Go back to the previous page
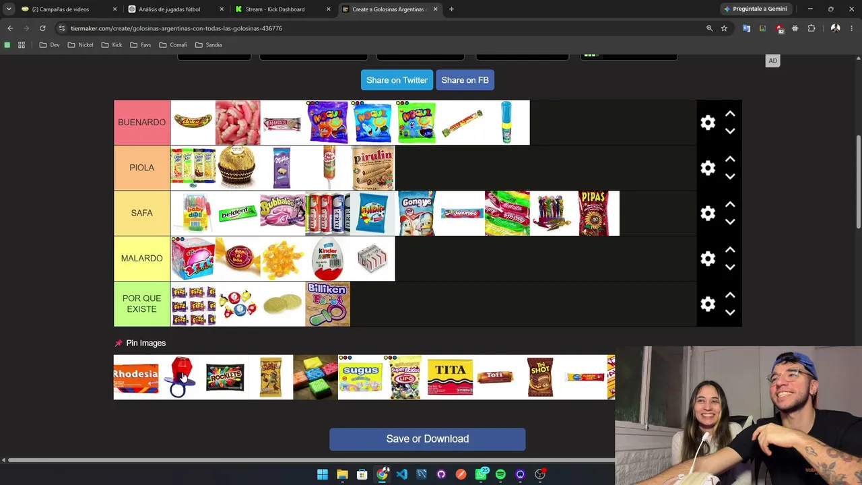This screenshot has height=485, width=862. (x=10, y=28)
